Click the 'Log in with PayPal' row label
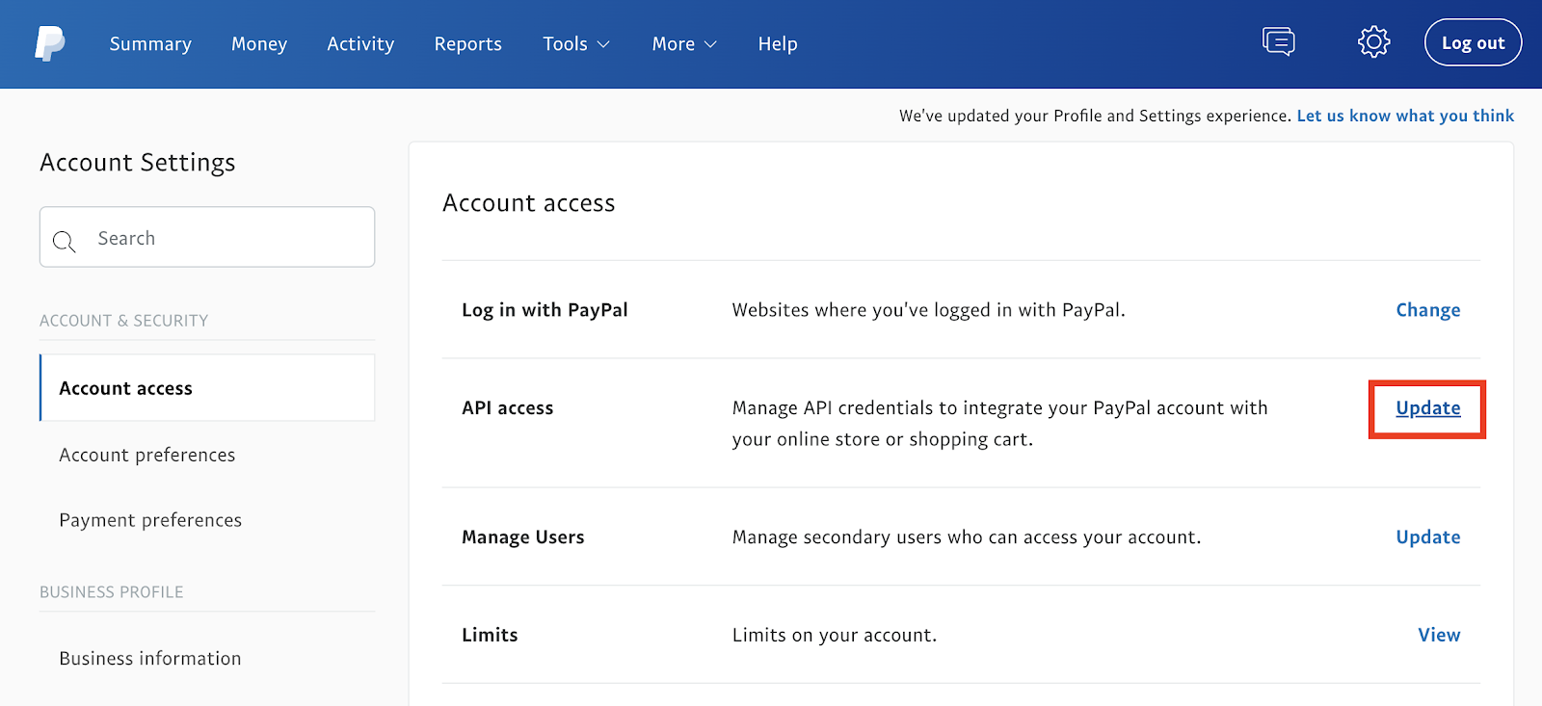 [x=545, y=310]
